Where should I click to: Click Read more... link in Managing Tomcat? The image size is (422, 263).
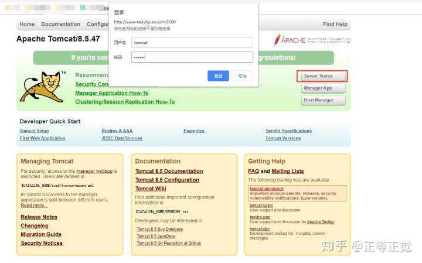34,205
